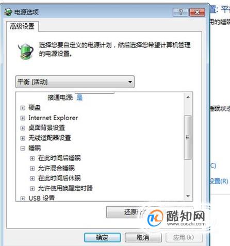Expand the 无线适配器设置 node

(x=23, y=138)
